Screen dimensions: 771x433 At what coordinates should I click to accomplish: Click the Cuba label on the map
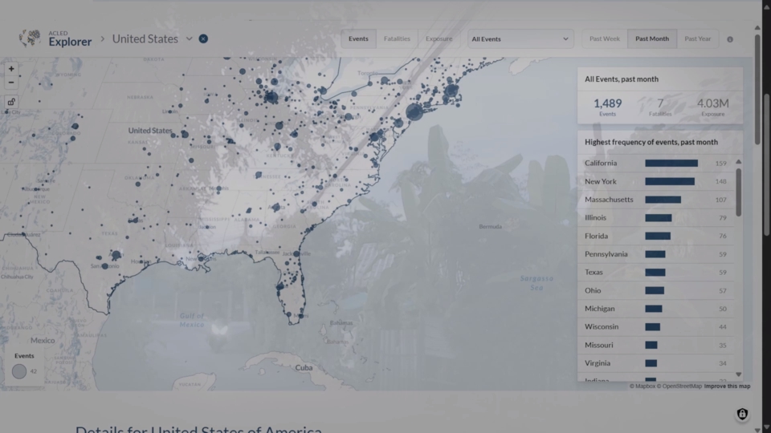pos(304,367)
